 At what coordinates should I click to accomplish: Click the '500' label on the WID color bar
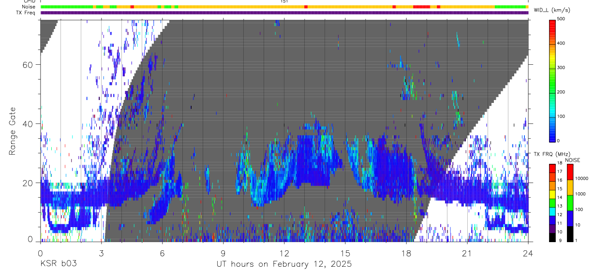point(560,19)
